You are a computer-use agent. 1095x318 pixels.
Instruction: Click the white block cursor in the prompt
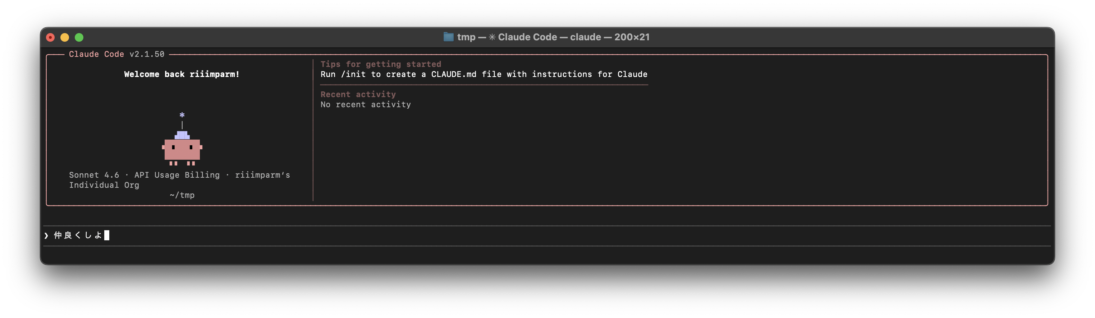point(107,236)
